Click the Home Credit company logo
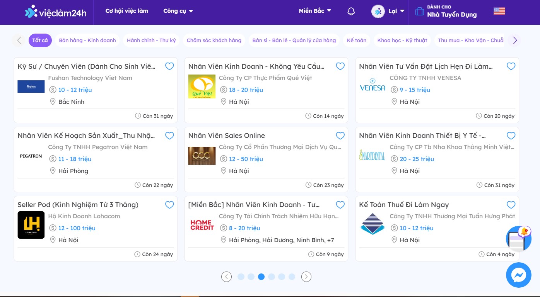 pos(202,225)
